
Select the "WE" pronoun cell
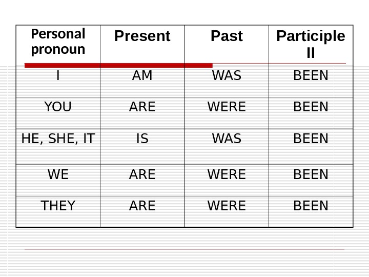58,174
